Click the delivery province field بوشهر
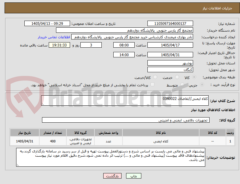This screenshot has width=240, height=184. pyautogui.click(x=170, y=63)
